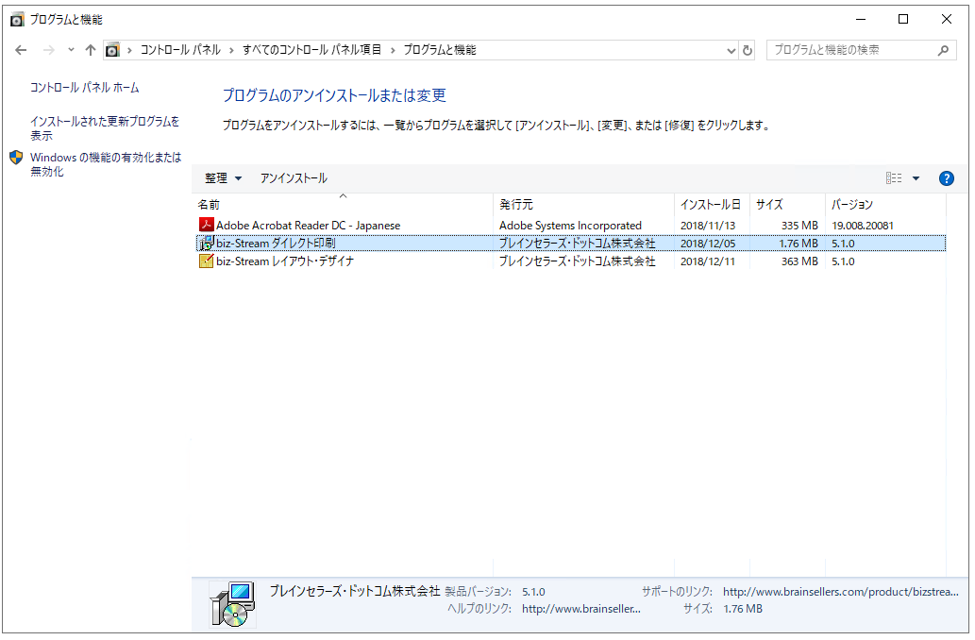Select biz-Stream ダイレクト印刷 program name
This screenshot has width=975, height=640.
coord(276,244)
